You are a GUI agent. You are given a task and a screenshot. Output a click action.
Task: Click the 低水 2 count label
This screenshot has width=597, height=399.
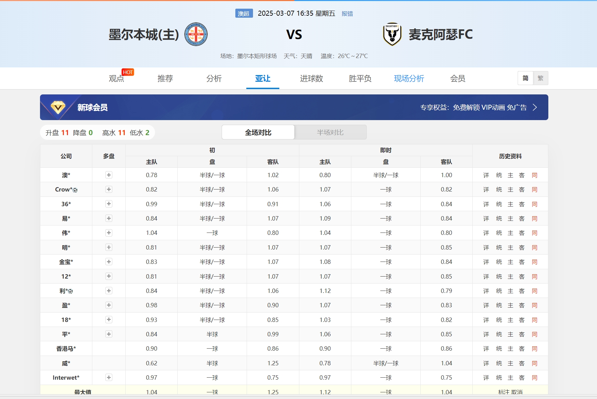[x=139, y=133]
